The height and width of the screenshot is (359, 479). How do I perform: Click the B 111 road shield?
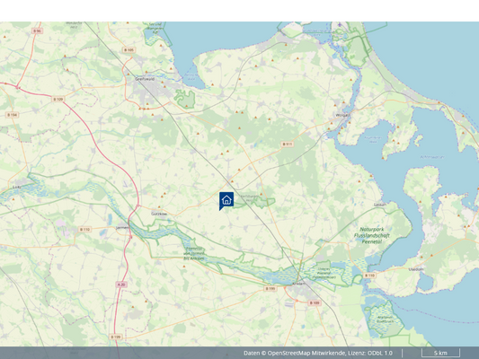click(x=288, y=144)
